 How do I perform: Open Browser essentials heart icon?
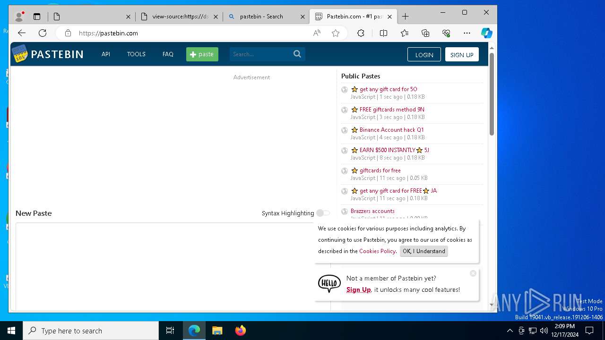click(446, 33)
